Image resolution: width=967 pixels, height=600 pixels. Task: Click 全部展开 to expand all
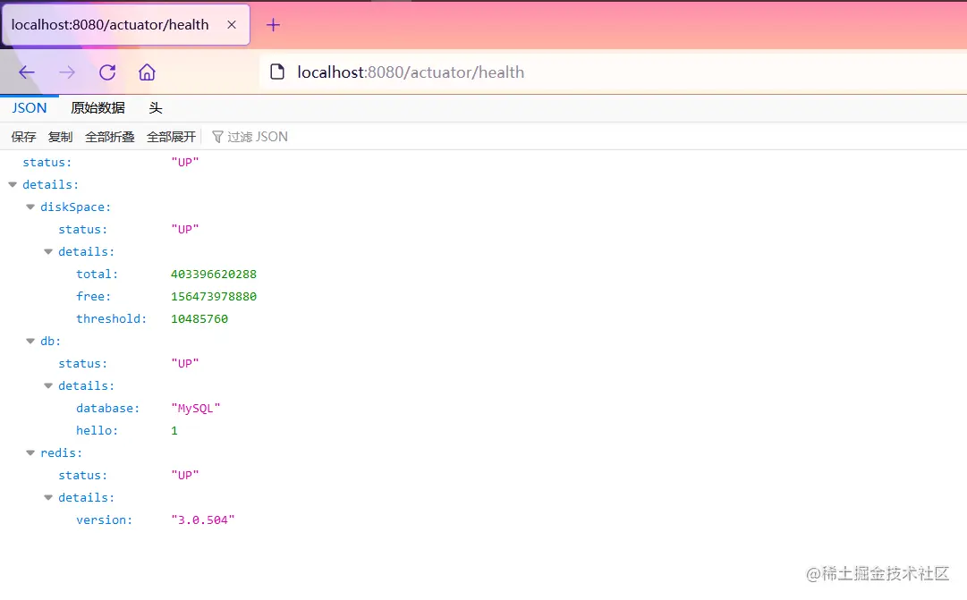pyautogui.click(x=172, y=137)
